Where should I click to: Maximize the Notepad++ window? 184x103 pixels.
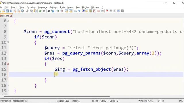tap(175, 3)
